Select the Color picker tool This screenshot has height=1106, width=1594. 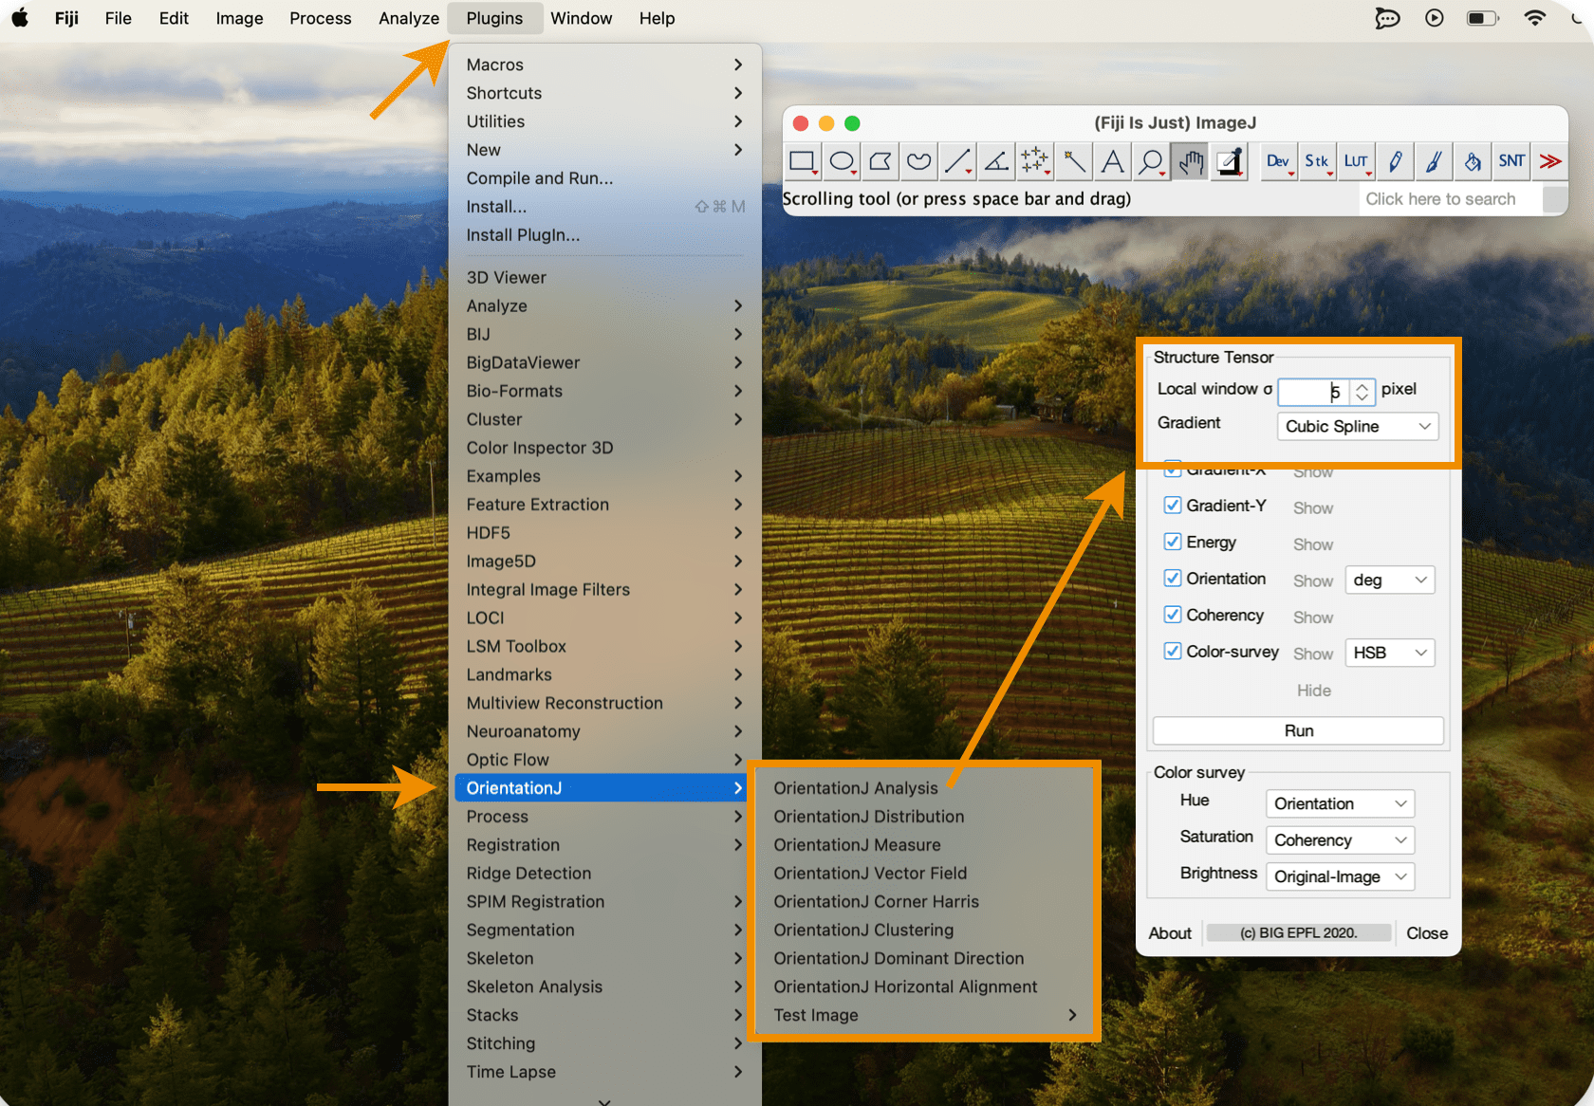point(1230,162)
